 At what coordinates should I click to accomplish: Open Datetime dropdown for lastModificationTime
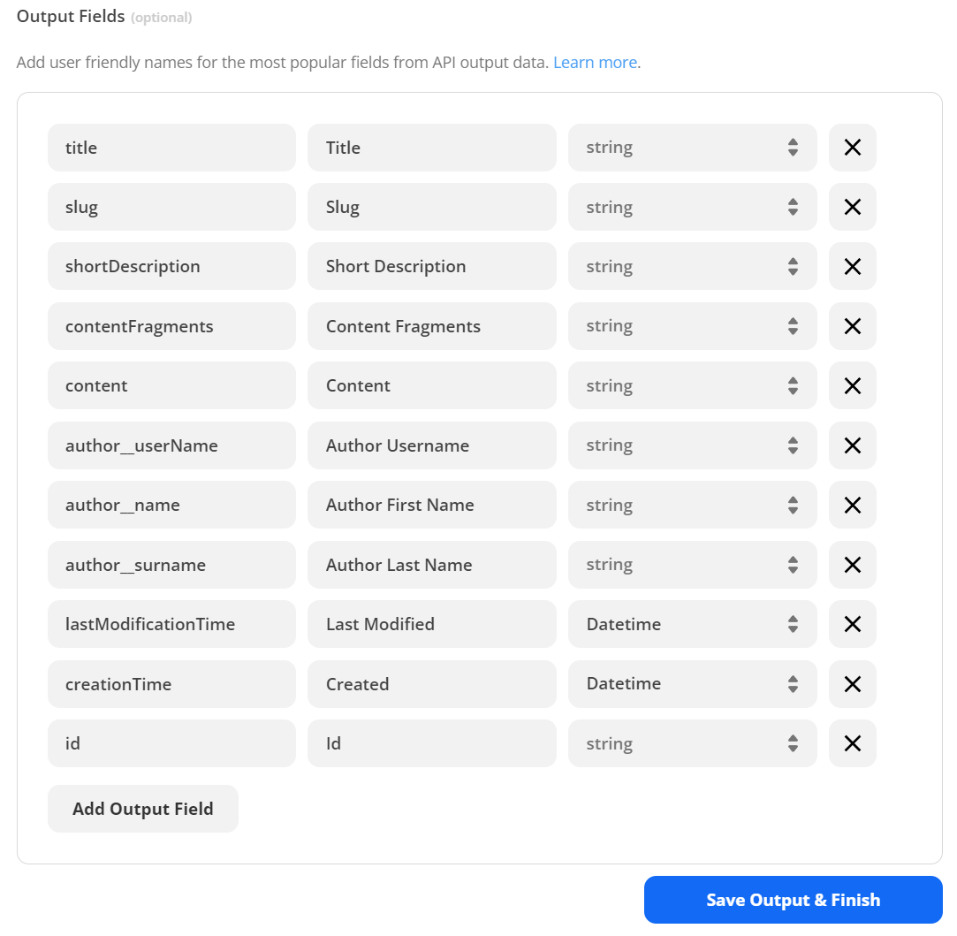pyautogui.click(x=692, y=624)
